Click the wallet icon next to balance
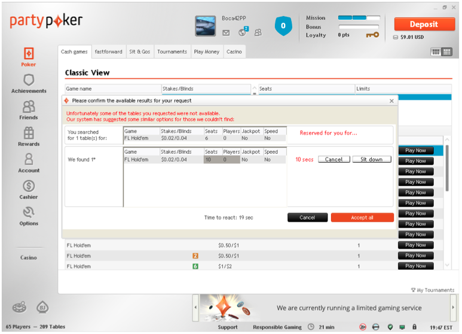This screenshot has width=462, height=334. point(396,37)
